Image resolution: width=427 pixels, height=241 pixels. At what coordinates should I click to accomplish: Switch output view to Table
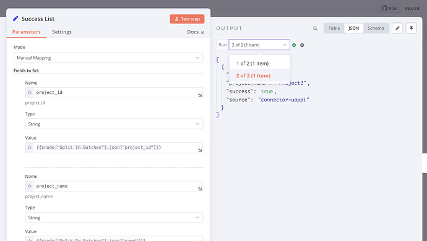coord(334,28)
